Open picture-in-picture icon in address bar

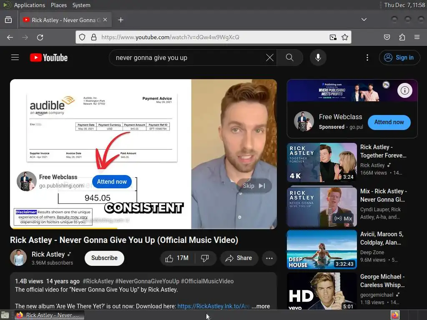333,37
